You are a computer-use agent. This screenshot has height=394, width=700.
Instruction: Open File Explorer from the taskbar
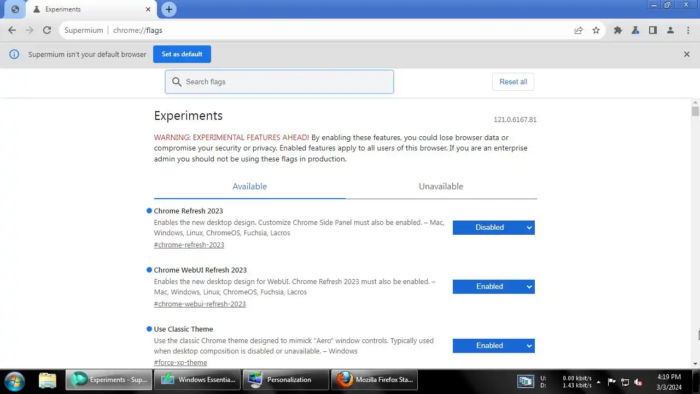click(48, 380)
